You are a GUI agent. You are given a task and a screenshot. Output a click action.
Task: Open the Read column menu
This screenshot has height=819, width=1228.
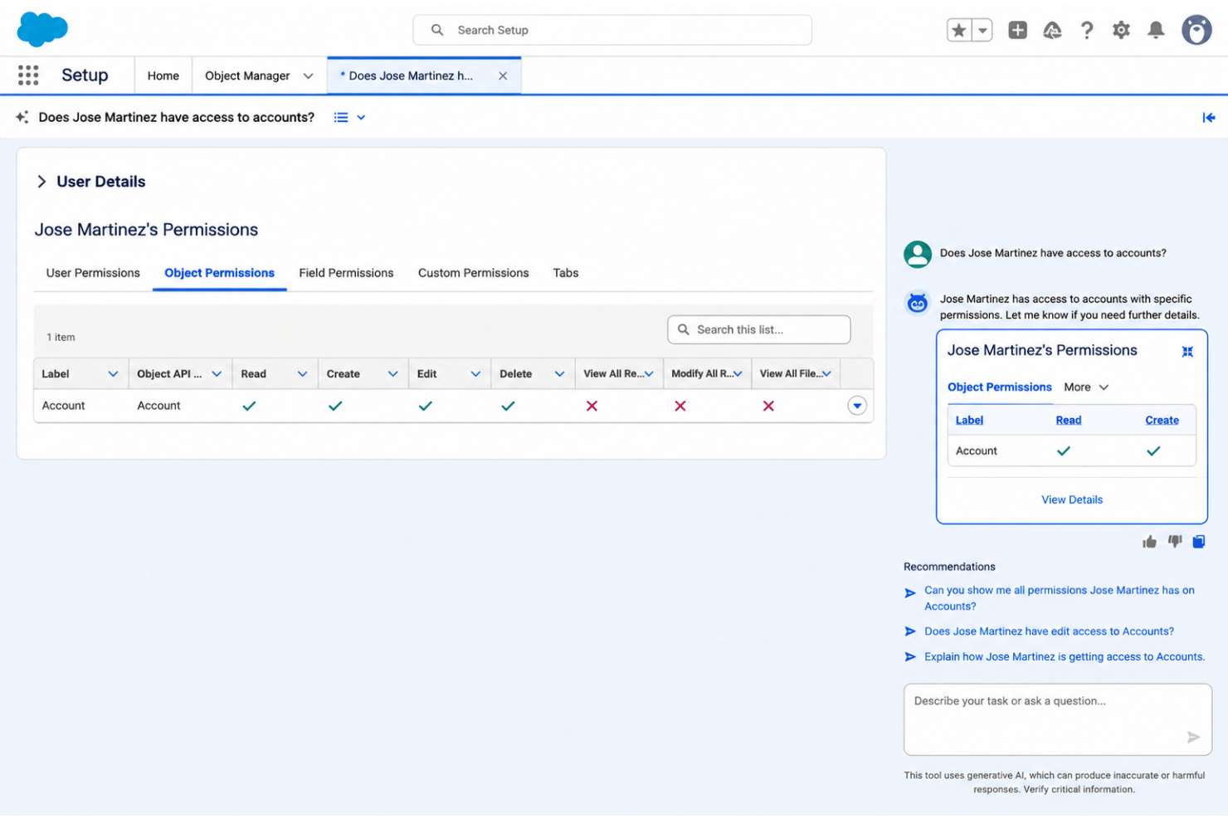302,374
